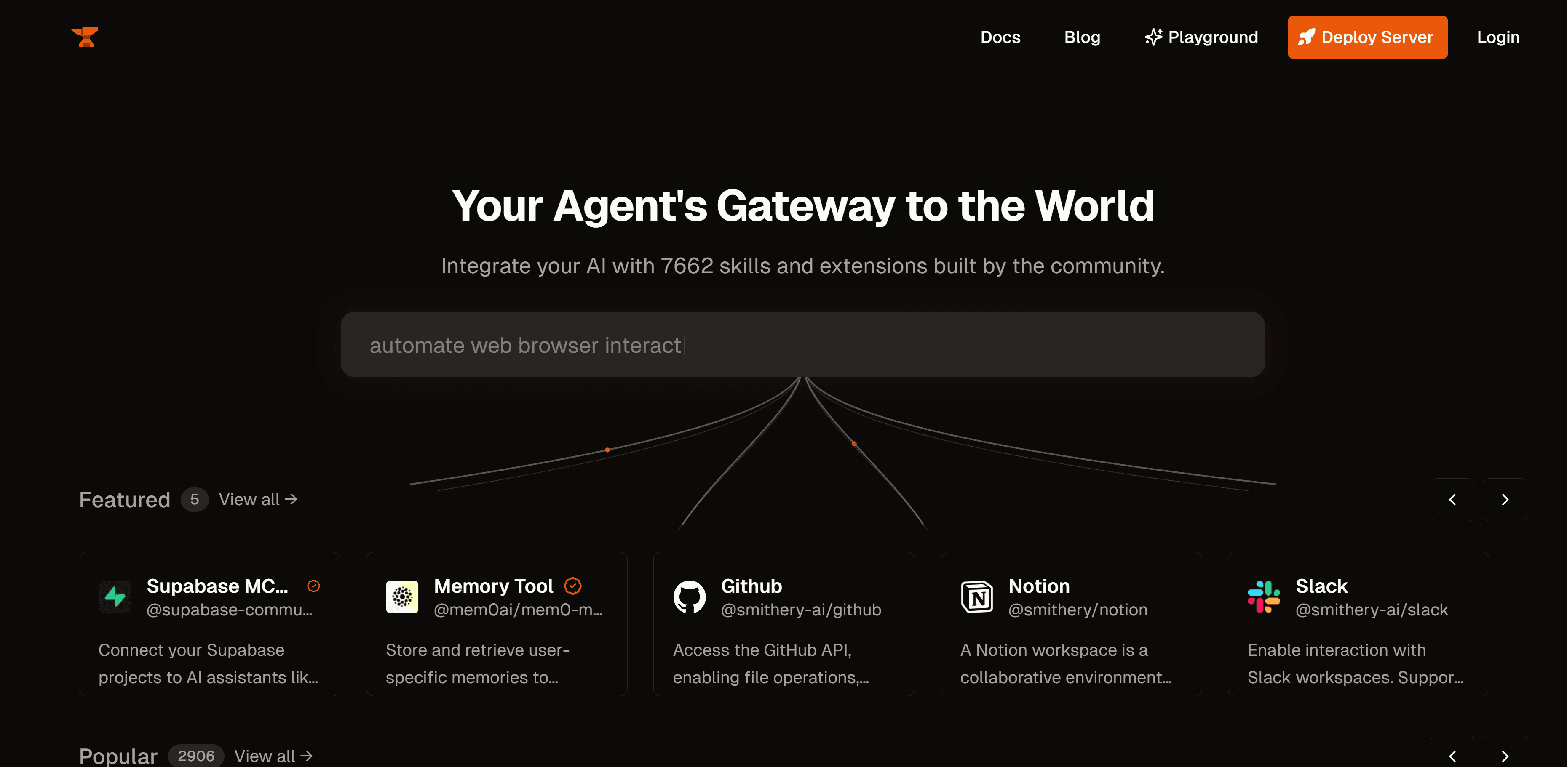Click the Popular count badge 2906
Screen dimensions: 1567x767
[x=196, y=756]
